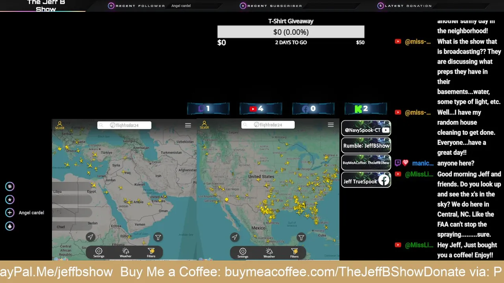The width and height of the screenshot is (504, 283).
Task: Click the 'Egypt' label on left map
Action: tap(91, 191)
